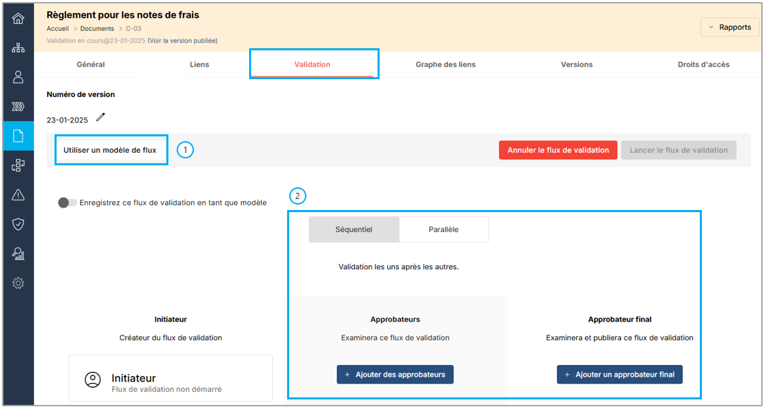This screenshot has width=764, height=407.
Task: Switch to the Graphe des liens tab
Action: [x=445, y=65]
